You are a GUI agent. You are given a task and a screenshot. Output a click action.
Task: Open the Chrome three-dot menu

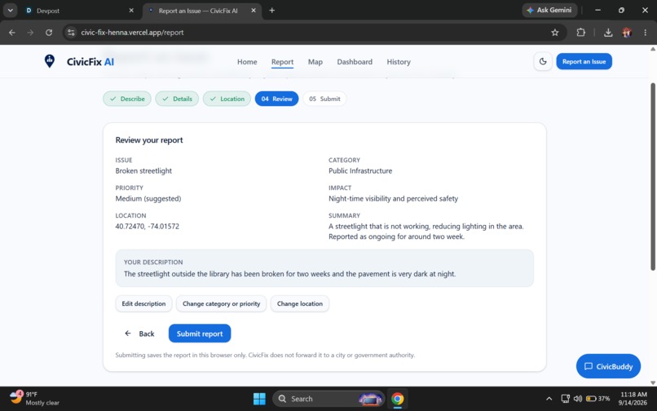point(645,33)
